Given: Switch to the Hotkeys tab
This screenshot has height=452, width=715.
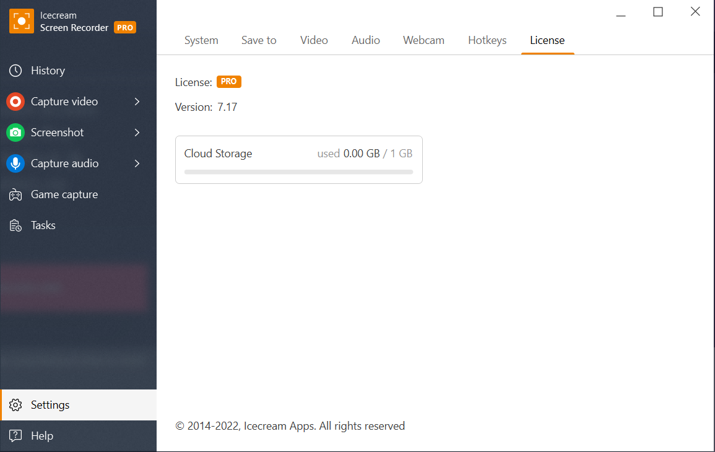Looking at the screenshot, I should pos(487,40).
